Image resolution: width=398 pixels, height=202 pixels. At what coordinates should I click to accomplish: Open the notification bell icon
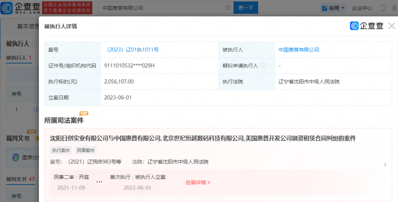pyautogui.click(x=395, y=8)
